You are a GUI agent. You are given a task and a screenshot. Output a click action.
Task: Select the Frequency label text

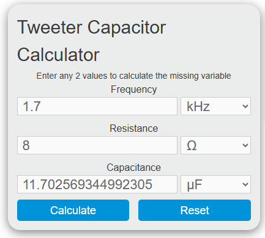(134, 90)
